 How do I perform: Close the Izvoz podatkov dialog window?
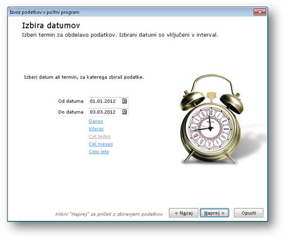(260, 12)
